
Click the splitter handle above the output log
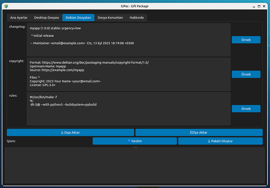click(x=135, y=147)
